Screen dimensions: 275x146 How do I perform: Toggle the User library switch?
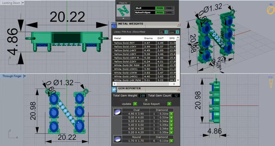point(174,32)
